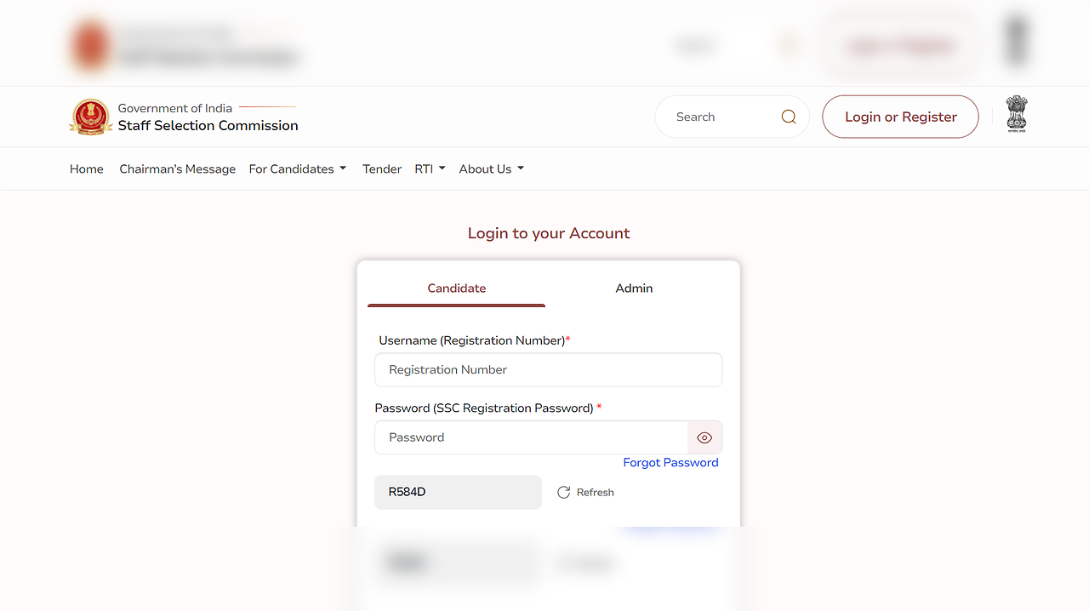Follow the Forgot Password link

coord(670,463)
